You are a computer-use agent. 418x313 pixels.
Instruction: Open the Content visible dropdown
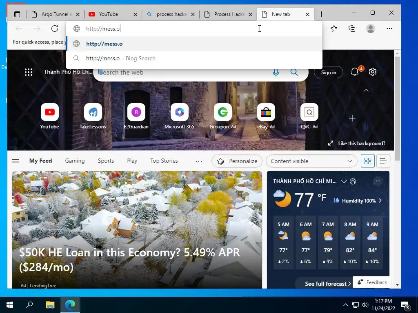[x=311, y=161]
